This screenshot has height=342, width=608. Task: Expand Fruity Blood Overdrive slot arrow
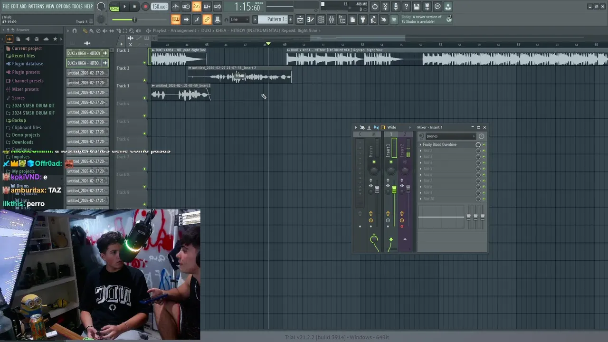click(x=420, y=145)
